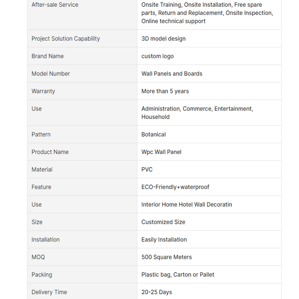The height and width of the screenshot is (299, 299).
Task: Select the "Interior Home Hotel Wall Decoratin" text
Action: click(x=187, y=204)
